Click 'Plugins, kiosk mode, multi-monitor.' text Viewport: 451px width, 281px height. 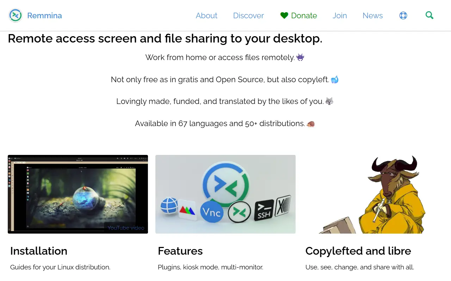(210, 267)
